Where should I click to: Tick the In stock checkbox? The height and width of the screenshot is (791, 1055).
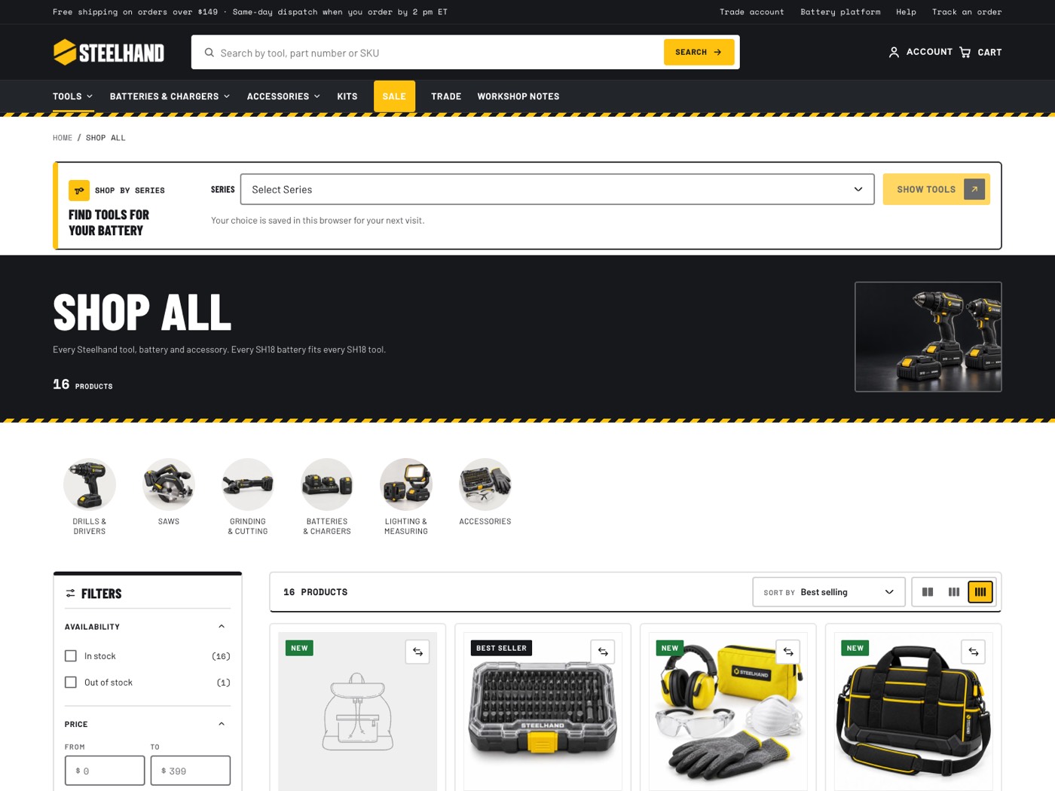(x=71, y=656)
